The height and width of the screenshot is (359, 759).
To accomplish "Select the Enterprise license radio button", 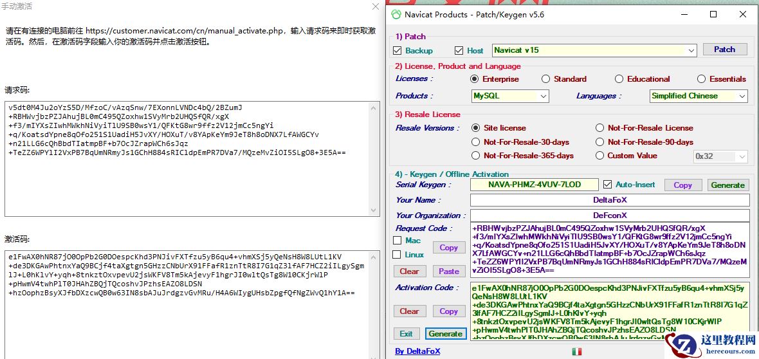I will pos(474,79).
